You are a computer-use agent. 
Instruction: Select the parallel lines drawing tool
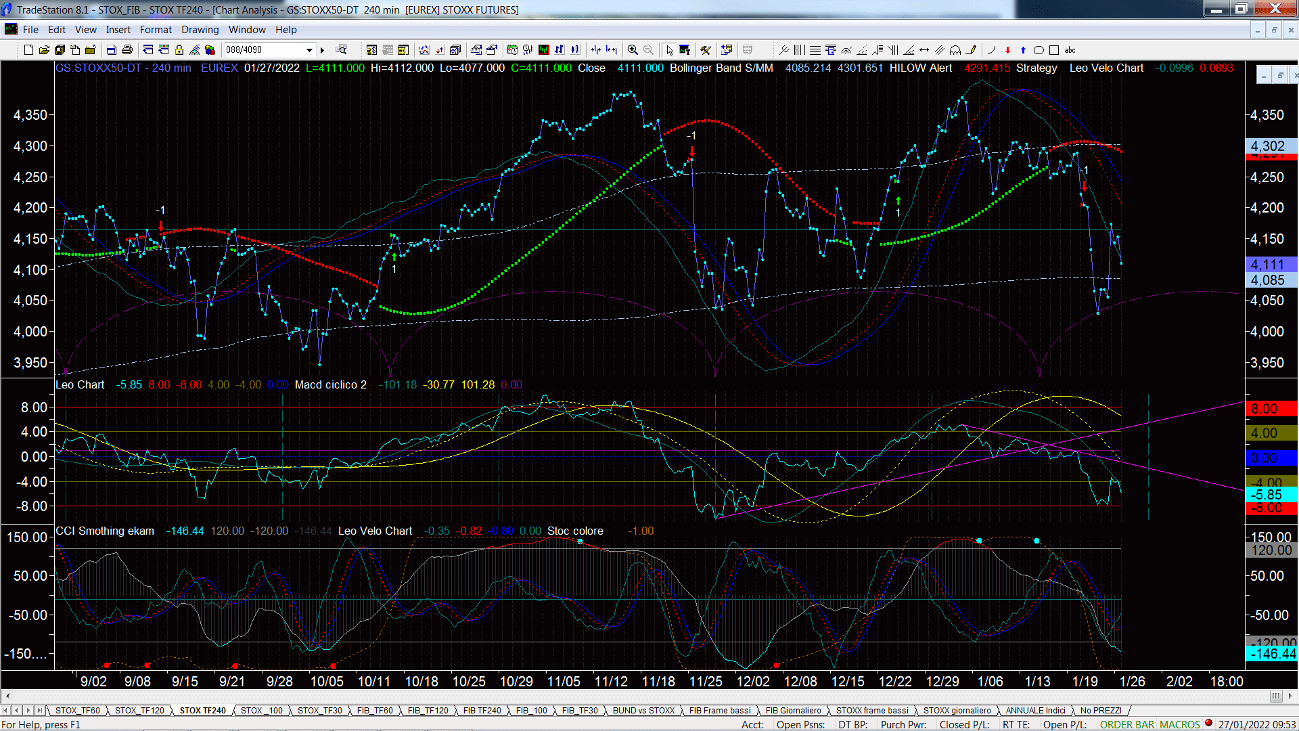pos(939,50)
